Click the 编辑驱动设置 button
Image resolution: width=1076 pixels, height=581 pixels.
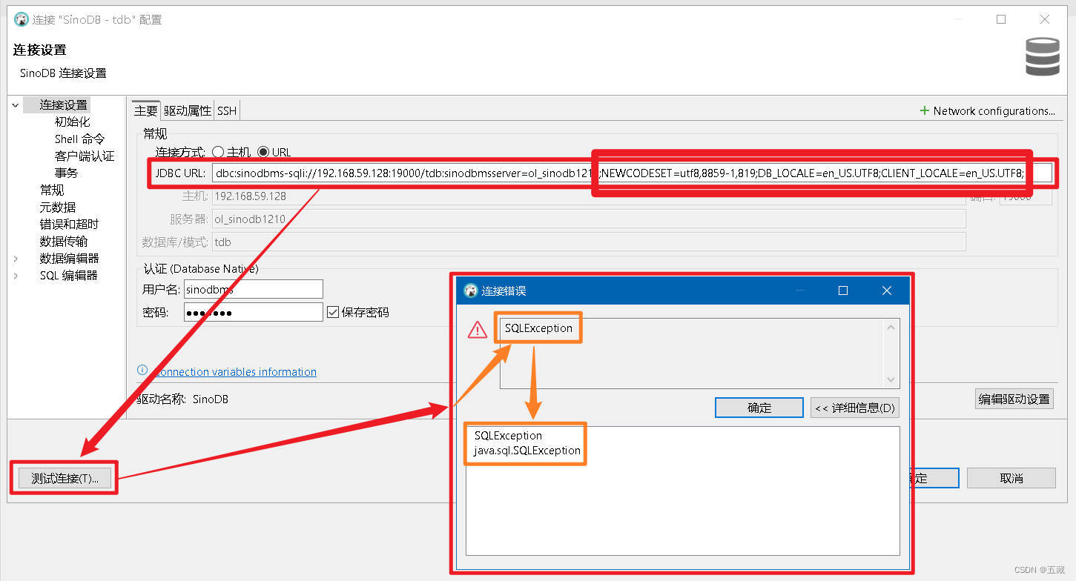pos(1014,399)
